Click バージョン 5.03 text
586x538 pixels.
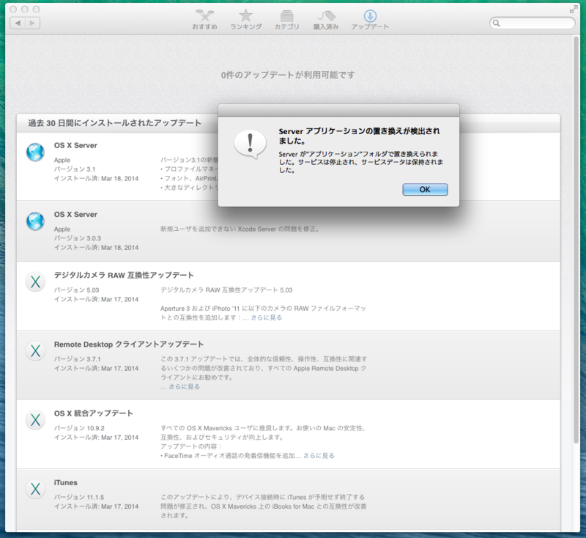(x=77, y=290)
